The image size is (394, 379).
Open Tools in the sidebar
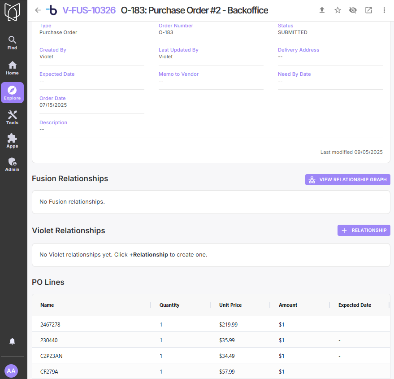[12, 118]
